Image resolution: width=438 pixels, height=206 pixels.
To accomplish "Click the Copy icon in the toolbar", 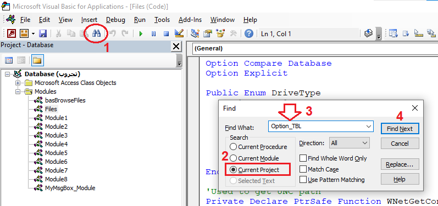I will (x=71, y=33).
